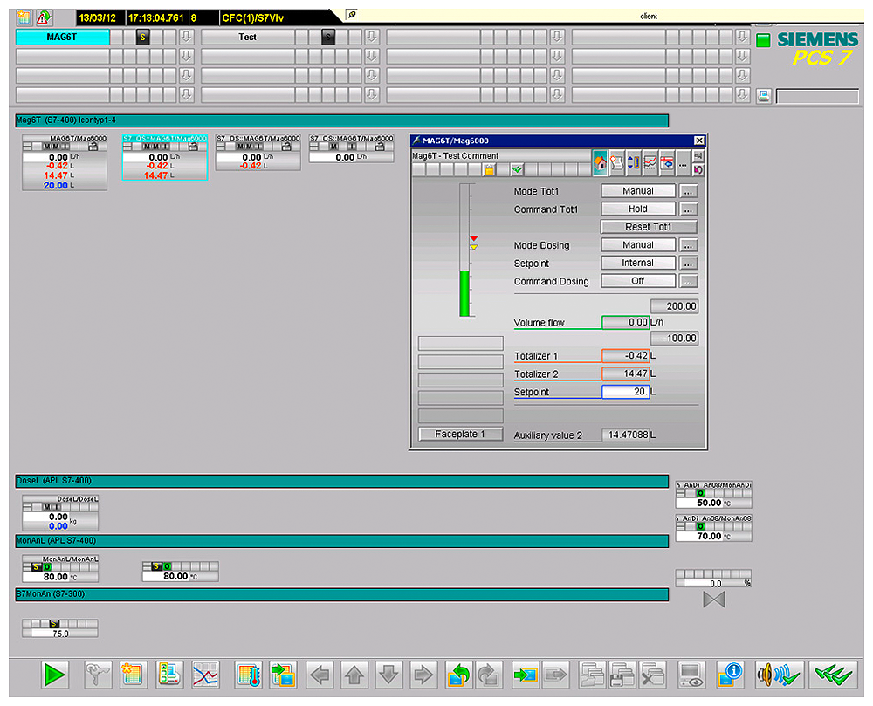Open the faceplate limits view icon
The image size is (873, 706).
(634, 162)
